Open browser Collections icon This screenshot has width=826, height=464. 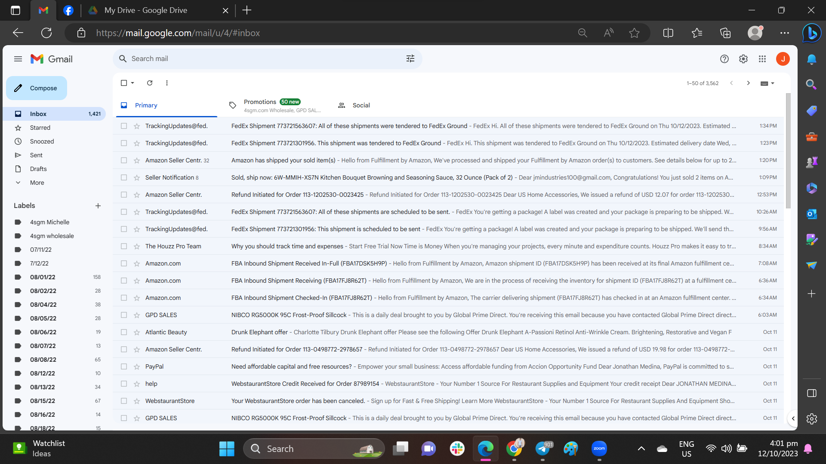(x=725, y=33)
